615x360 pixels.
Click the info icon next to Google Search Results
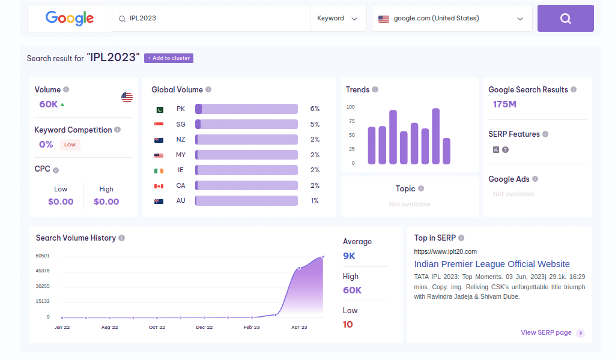pos(574,89)
